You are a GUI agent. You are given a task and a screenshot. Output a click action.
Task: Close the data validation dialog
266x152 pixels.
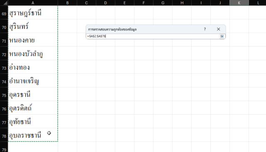pyautogui.click(x=218, y=29)
